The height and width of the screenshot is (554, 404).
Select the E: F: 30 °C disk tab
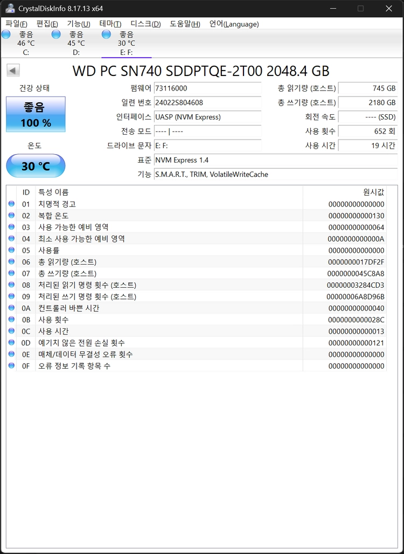[x=127, y=43]
